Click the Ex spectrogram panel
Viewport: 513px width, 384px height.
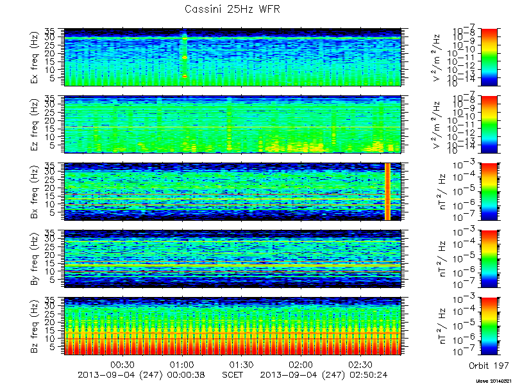coord(232,58)
